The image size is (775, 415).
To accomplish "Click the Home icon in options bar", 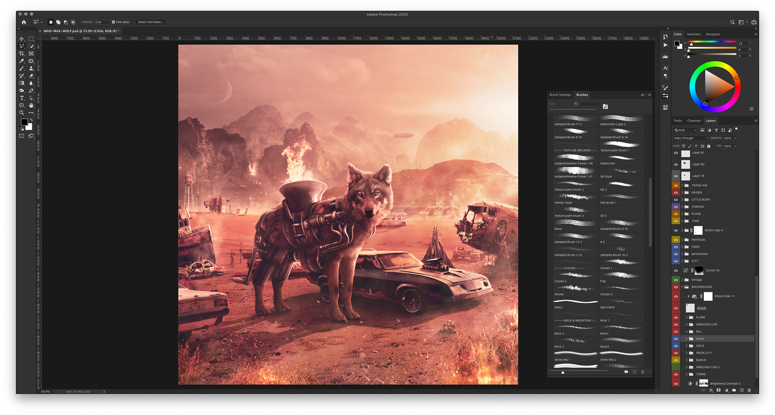I will 24,22.
